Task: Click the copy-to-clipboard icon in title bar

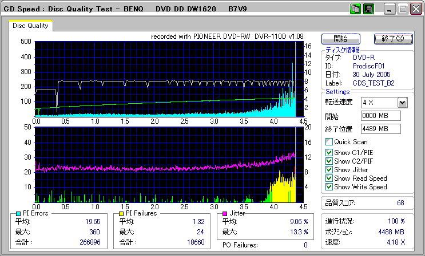Action: (x=355, y=9)
